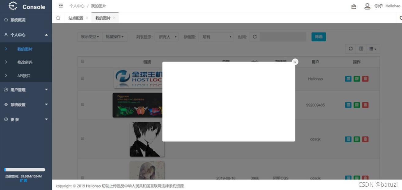Image resolution: width=402 pixels, height=190 pixels.
Task: Show QR code for dark-haired anime row
Action: coord(357,139)
